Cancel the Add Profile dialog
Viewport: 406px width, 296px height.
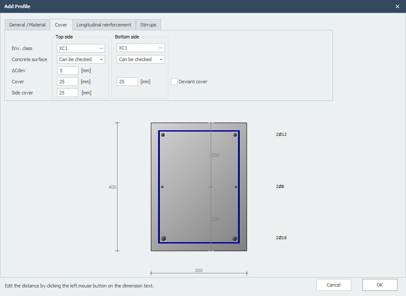[x=333, y=285]
